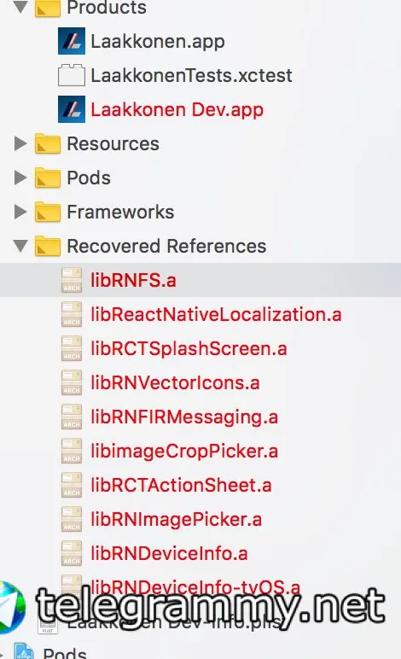This screenshot has width=401, height=659.
Task: Select libReactNativeLocalization.a in the navigator
Action: click(216, 314)
